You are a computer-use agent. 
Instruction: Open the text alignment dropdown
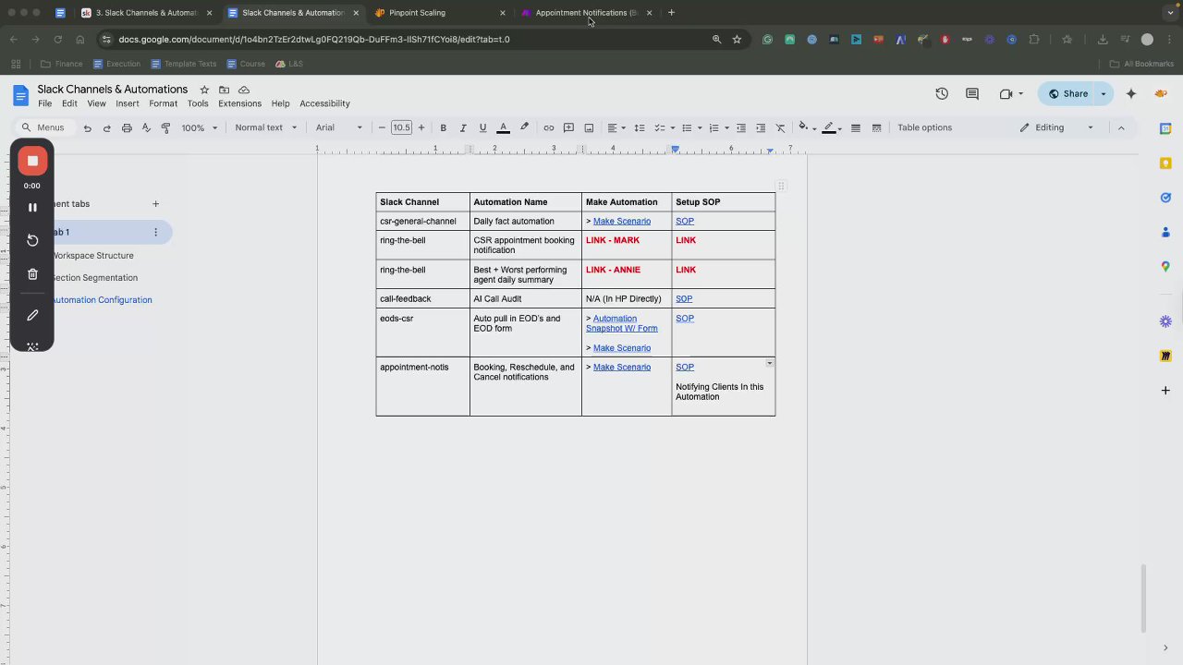pyautogui.click(x=616, y=127)
